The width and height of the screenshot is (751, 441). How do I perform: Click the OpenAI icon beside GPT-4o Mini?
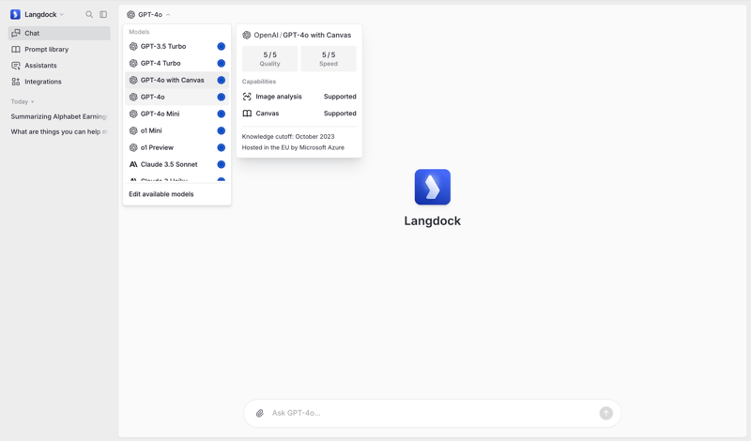pos(133,114)
